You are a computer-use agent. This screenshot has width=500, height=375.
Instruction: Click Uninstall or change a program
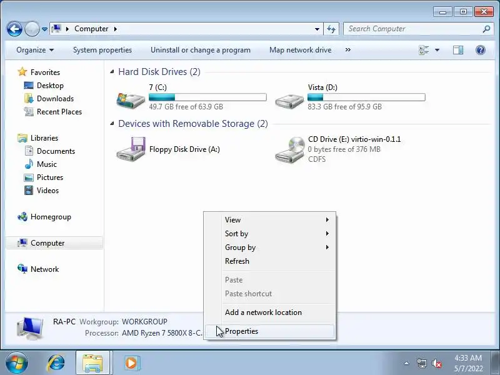(200, 50)
